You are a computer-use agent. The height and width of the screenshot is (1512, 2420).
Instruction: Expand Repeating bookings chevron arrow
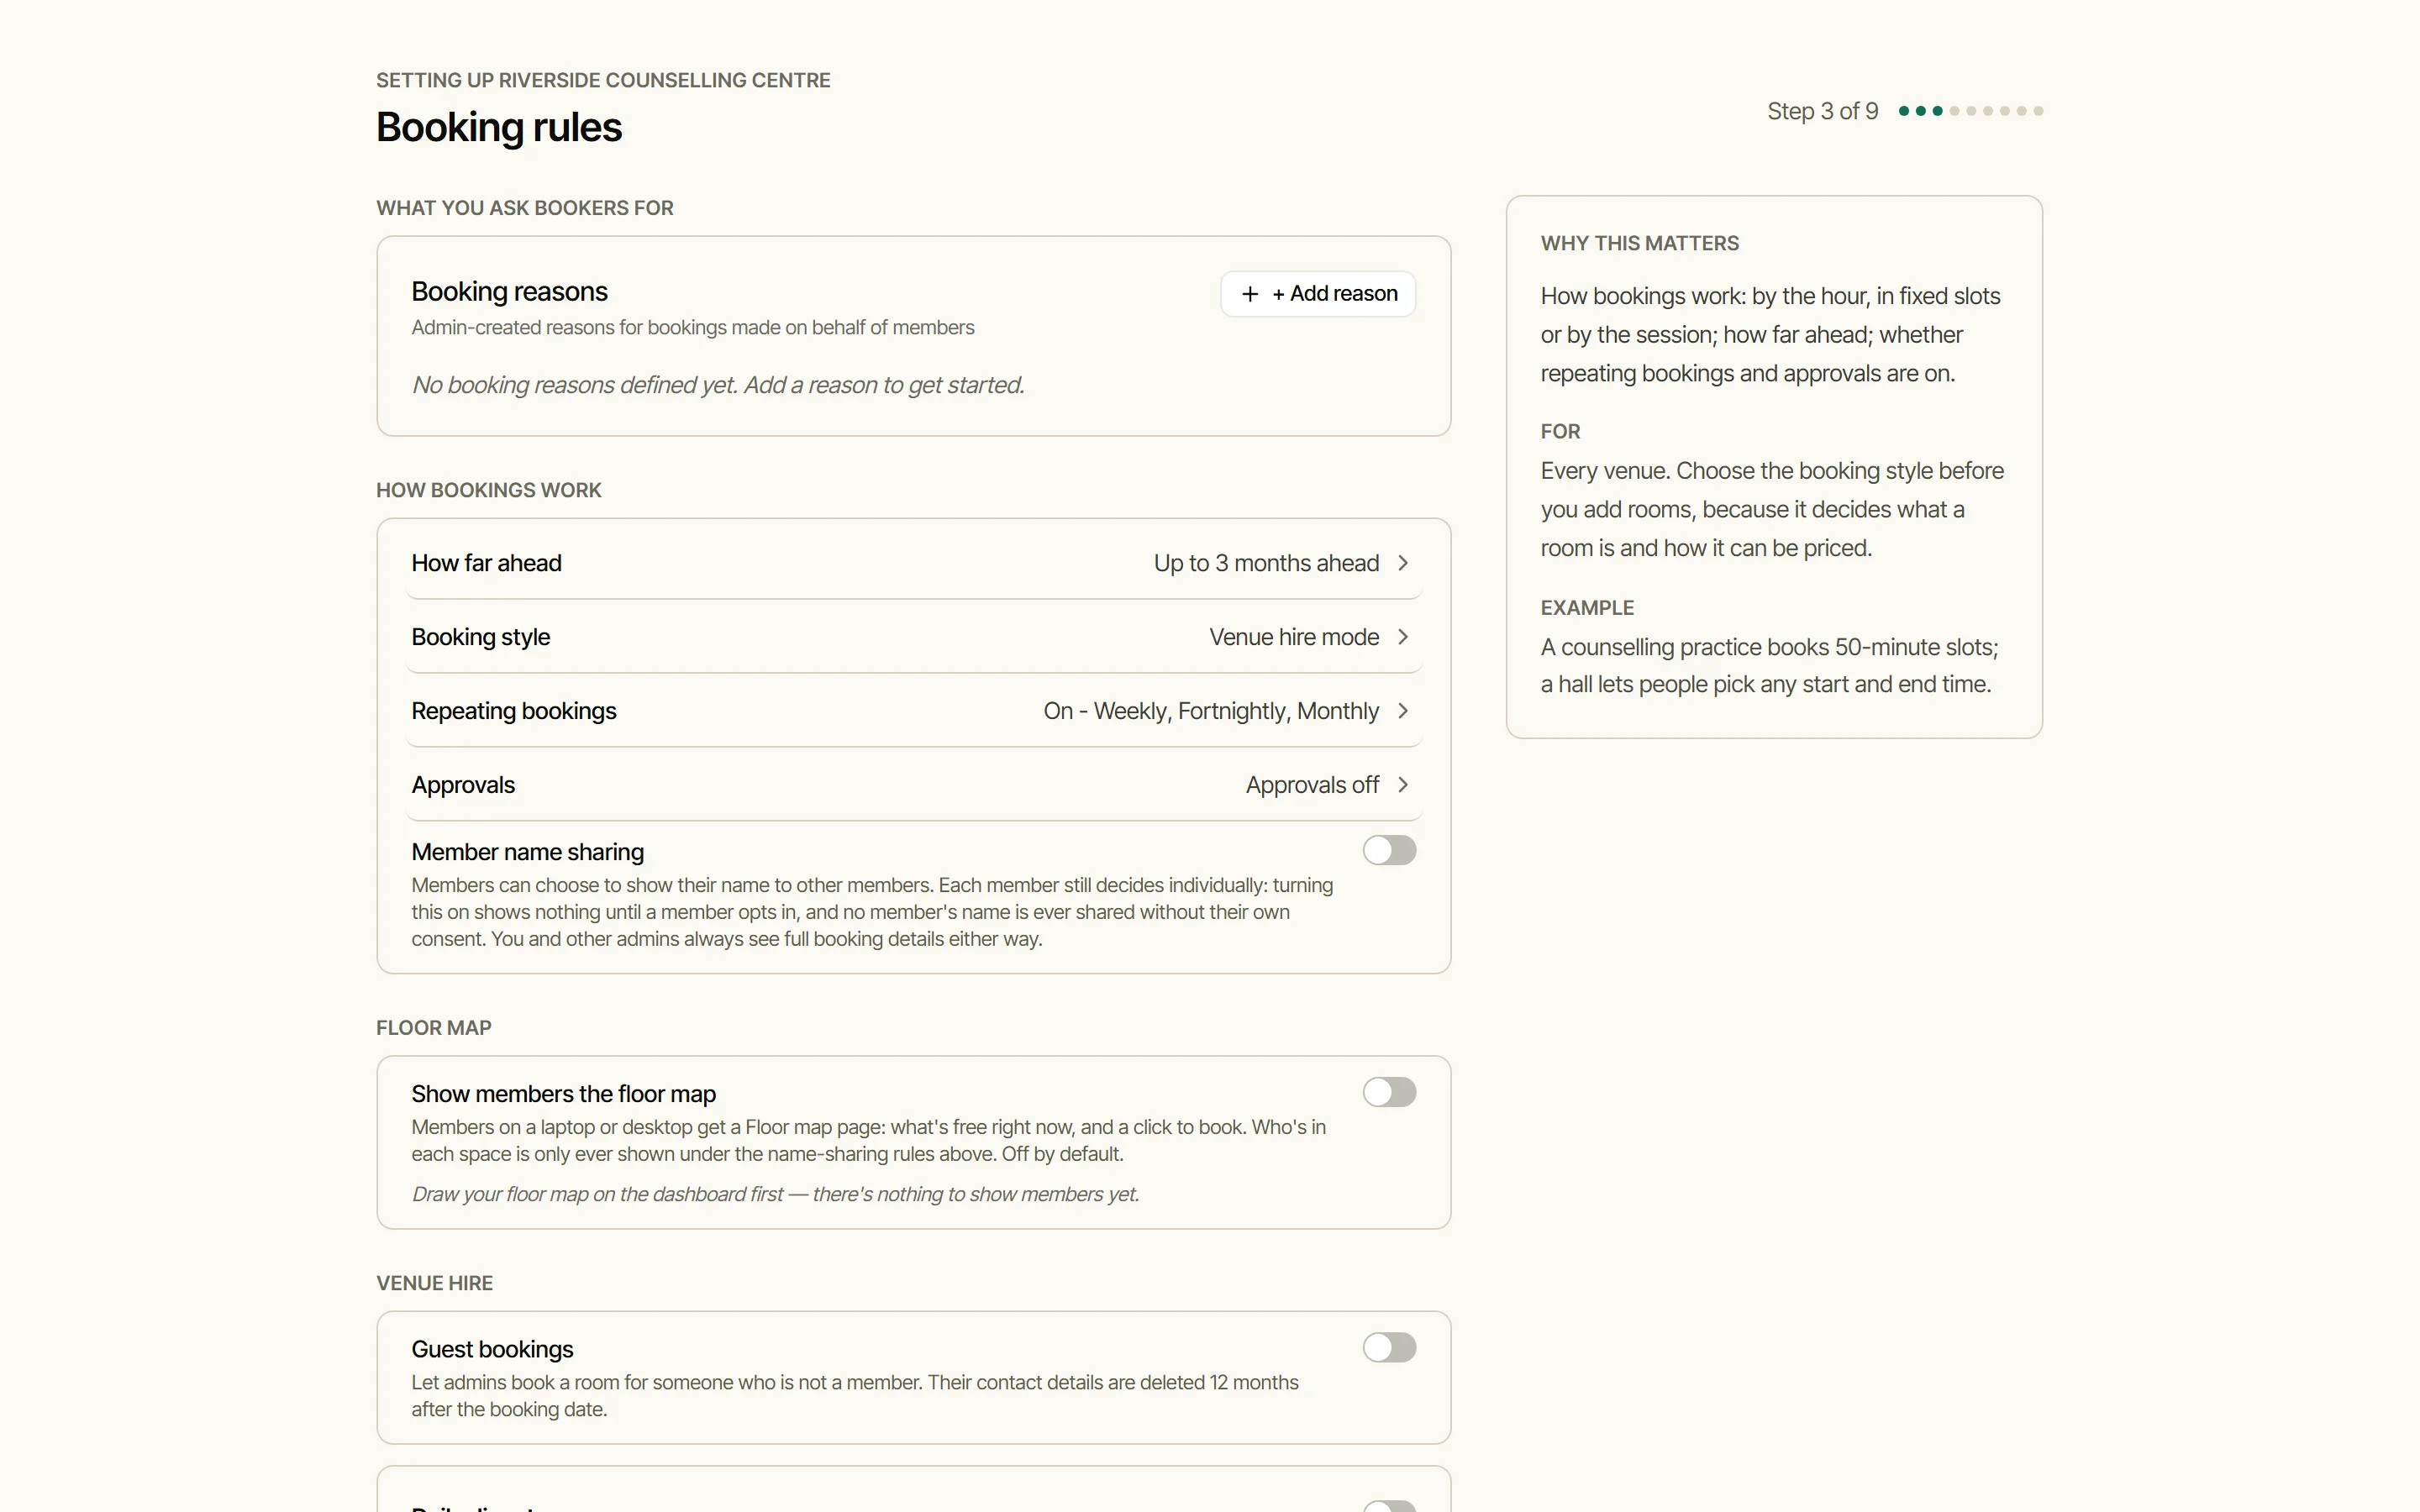[1403, 711]
